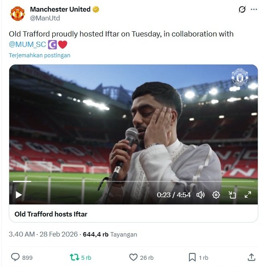
Task: Click the @ManUtd handle
Action: tap(45, 18)
